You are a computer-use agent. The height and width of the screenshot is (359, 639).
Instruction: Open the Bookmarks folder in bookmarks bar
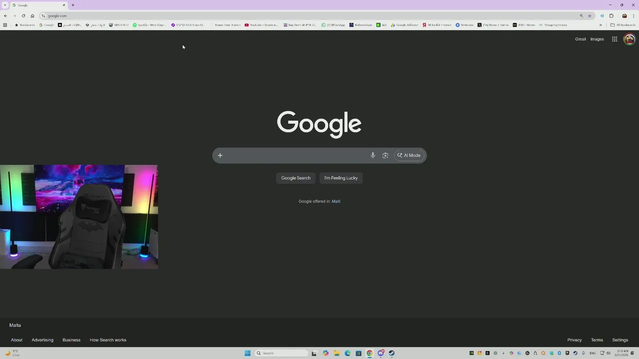pos(25,25)
